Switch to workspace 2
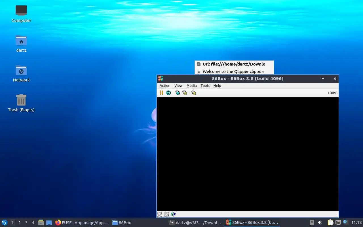This screenshot has width=363, height=227. 19,223
